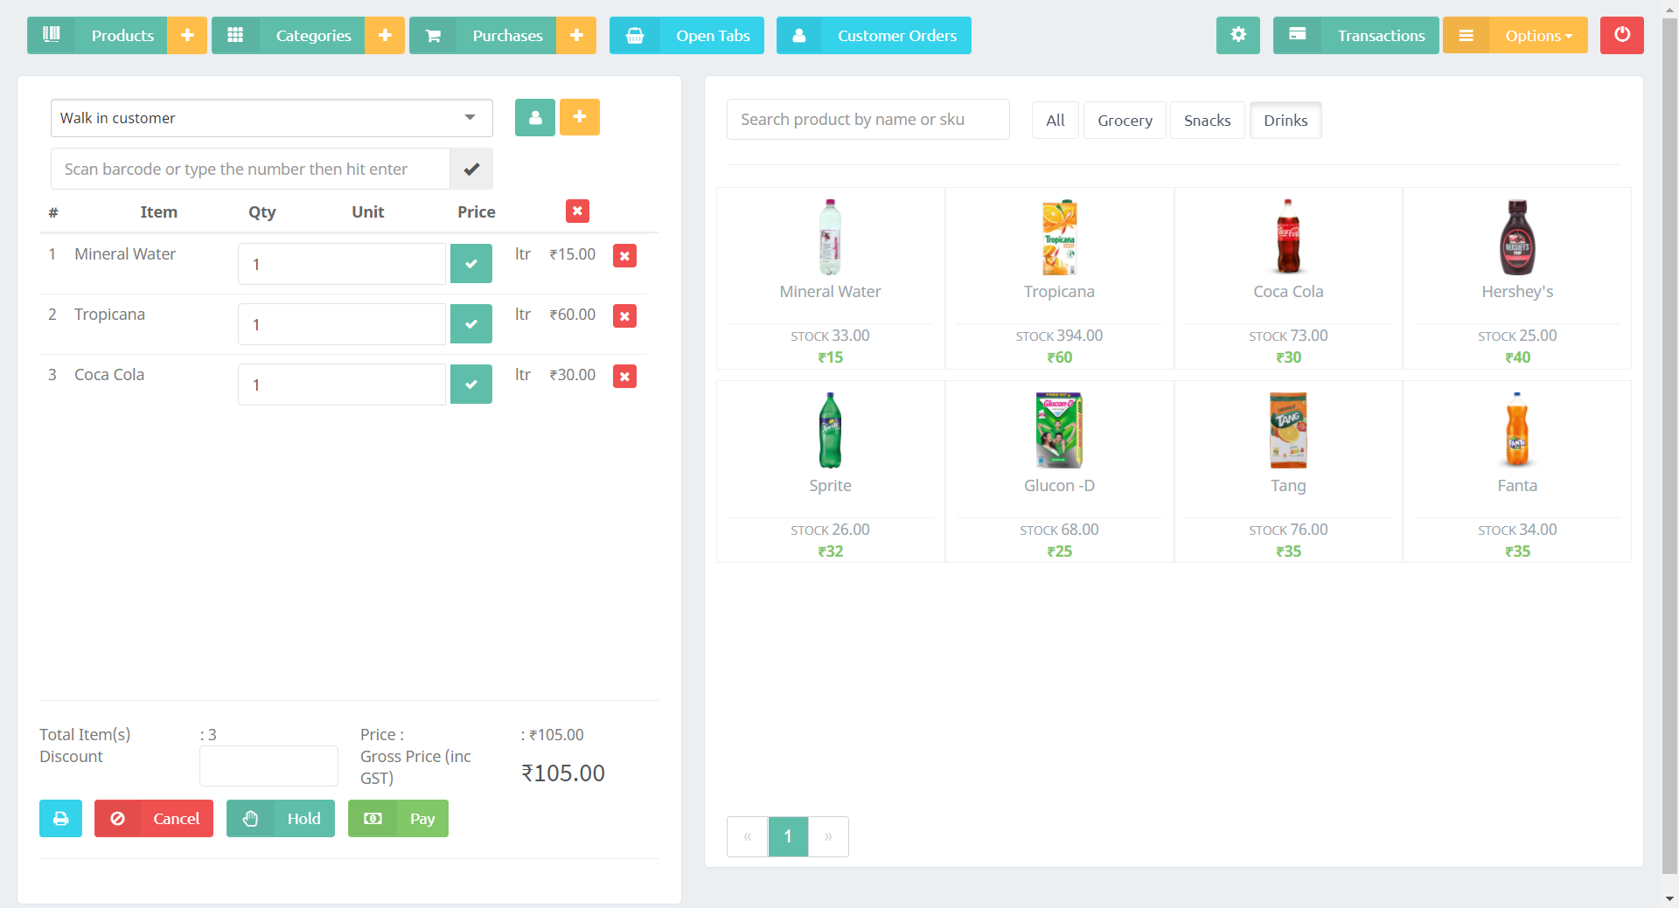Add Tropicana product card
This screenshot has height=908, width=1679.
pyautogui.click(x=1060, y=278)
